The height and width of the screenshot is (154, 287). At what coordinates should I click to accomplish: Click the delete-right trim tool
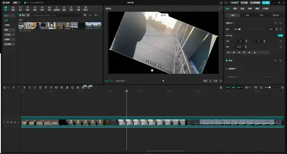click(x=35, y=87)
